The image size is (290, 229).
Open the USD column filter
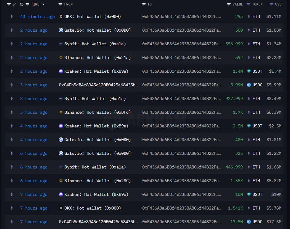[271, 4]
